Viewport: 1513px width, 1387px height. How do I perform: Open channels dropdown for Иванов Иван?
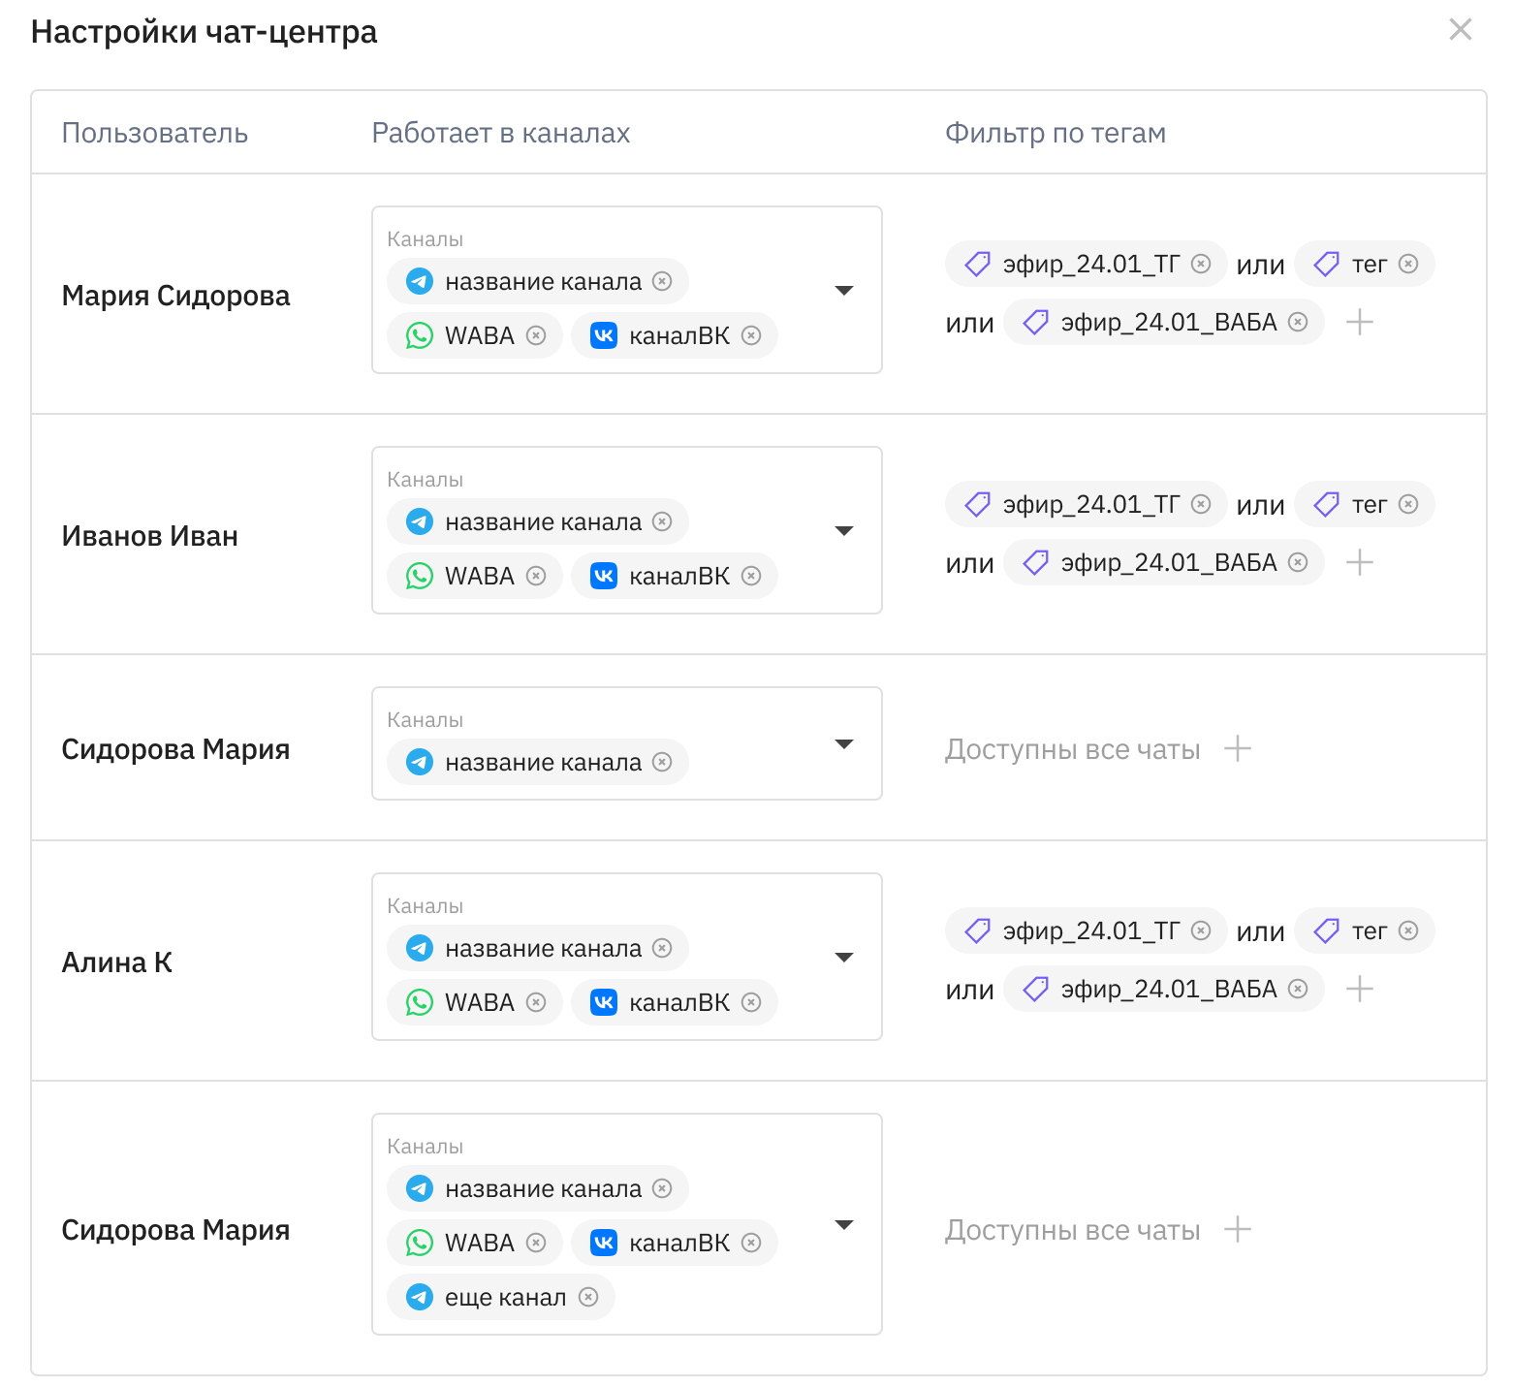(x=844, y=530)
